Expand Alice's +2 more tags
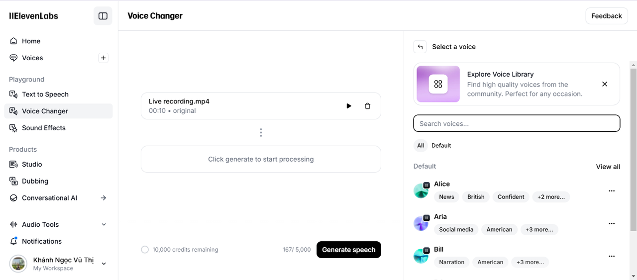Screen dimensions: 637x280 (551, 197)
